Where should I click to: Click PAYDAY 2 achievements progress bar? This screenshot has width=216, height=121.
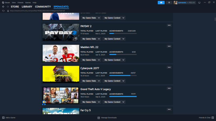(x=123, y=33)
